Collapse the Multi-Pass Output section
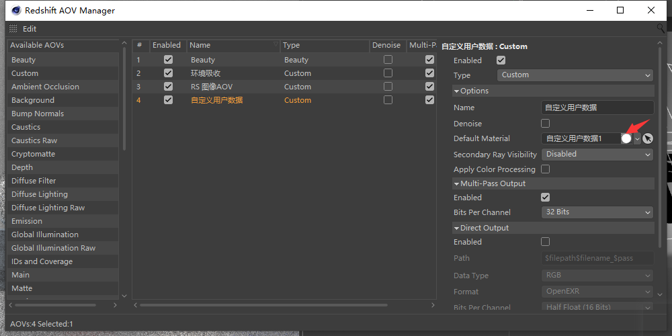 [x=457, y=183]
